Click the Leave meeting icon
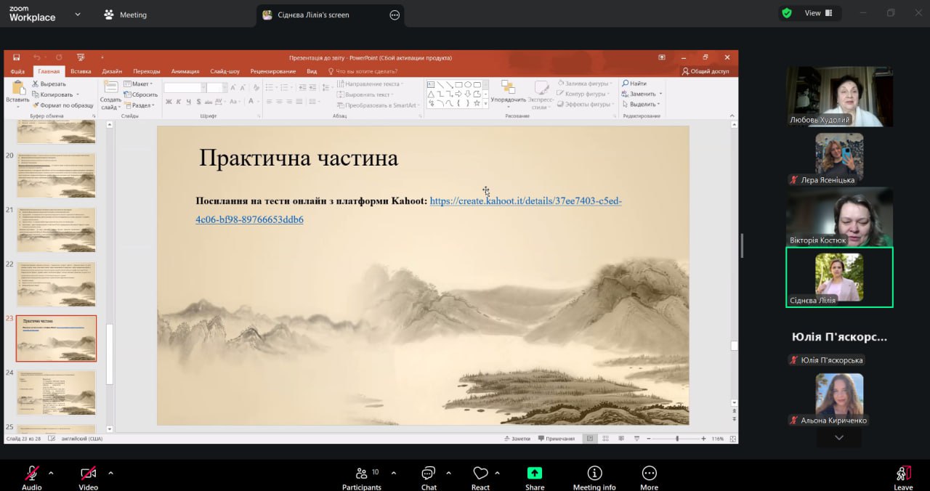Viewport: 930px width, 491px height. 903,474
